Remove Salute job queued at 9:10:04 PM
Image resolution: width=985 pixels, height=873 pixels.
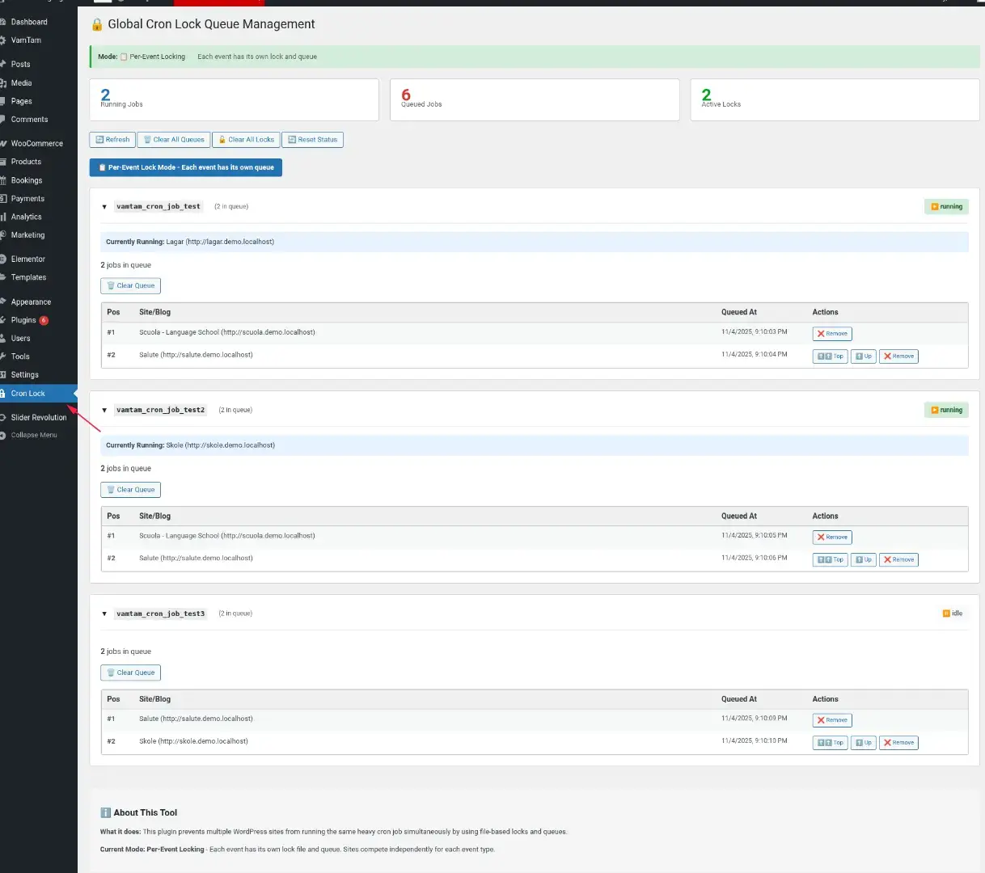[898, 356]
